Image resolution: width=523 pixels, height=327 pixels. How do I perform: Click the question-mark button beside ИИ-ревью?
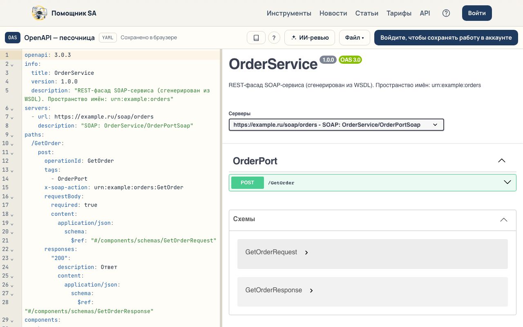click(274, 38)
